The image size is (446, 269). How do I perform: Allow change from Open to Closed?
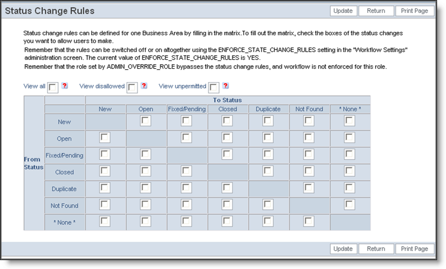[x=227, y=137]
